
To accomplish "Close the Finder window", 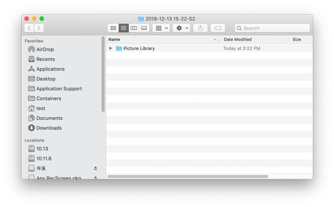I will coord(27,19).
